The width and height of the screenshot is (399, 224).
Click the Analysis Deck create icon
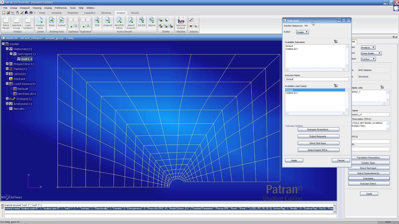click(x=40, y=23)
